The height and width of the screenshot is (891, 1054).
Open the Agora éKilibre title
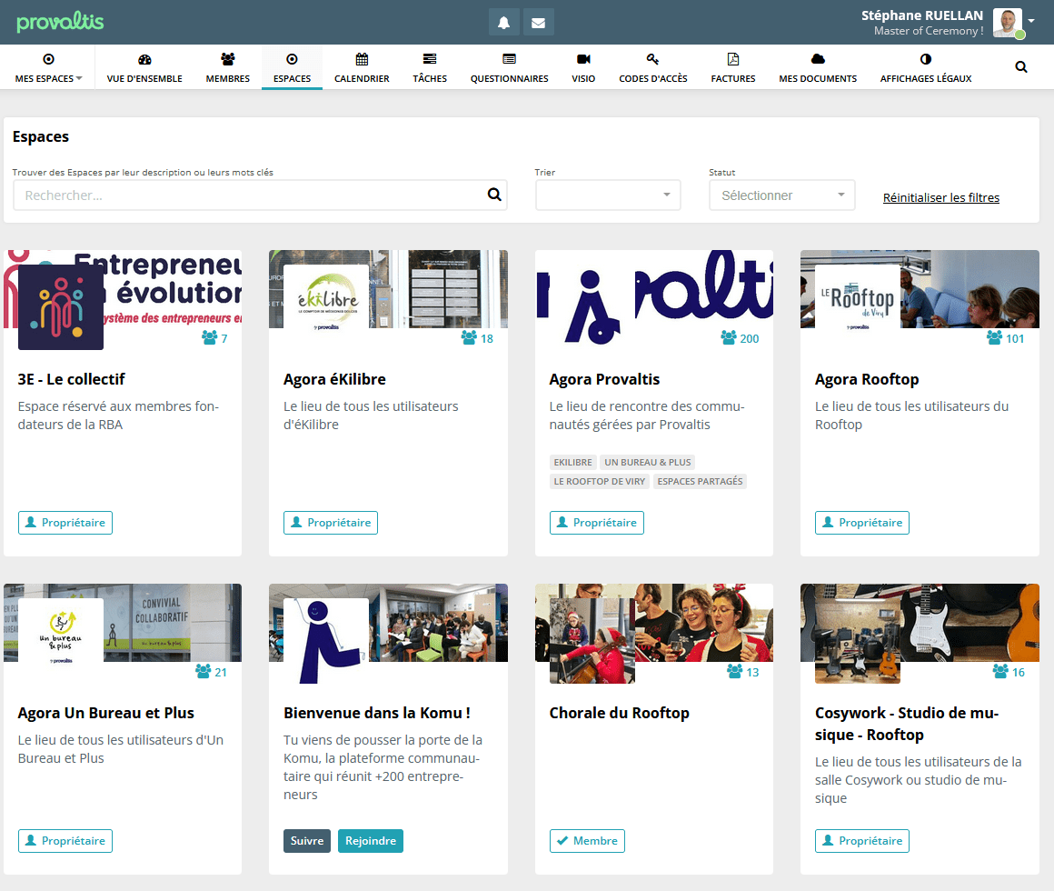pyautogui.click(x=334, y=379)
